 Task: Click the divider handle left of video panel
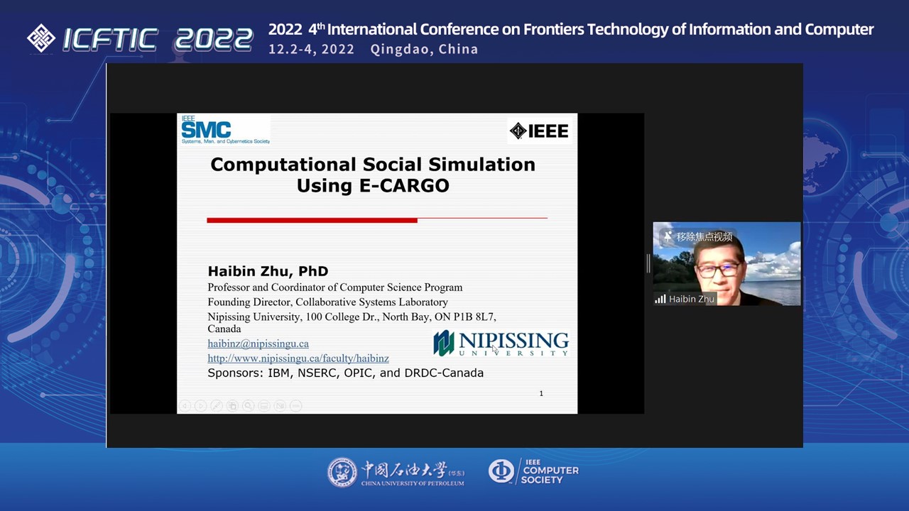pyautogui.click(x=648, y=263)
